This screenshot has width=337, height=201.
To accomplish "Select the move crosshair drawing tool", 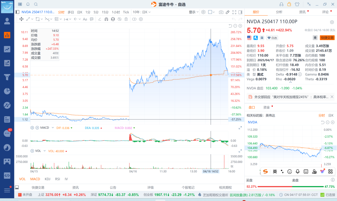I will tap(22, 19).
